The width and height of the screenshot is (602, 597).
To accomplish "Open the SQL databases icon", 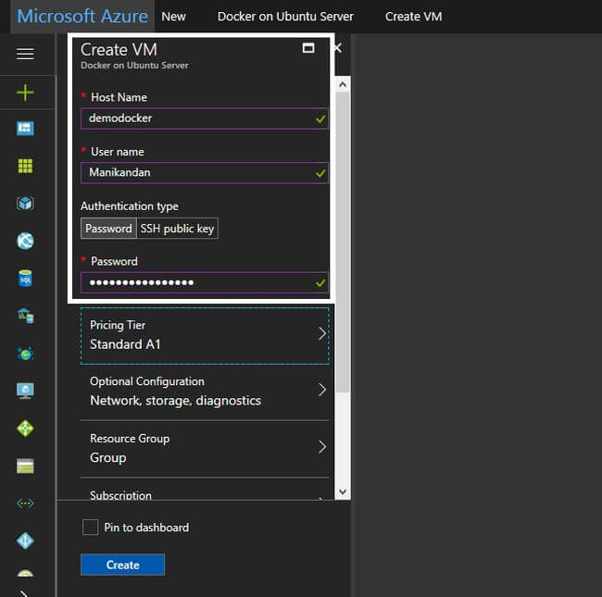I will (25, 279).
